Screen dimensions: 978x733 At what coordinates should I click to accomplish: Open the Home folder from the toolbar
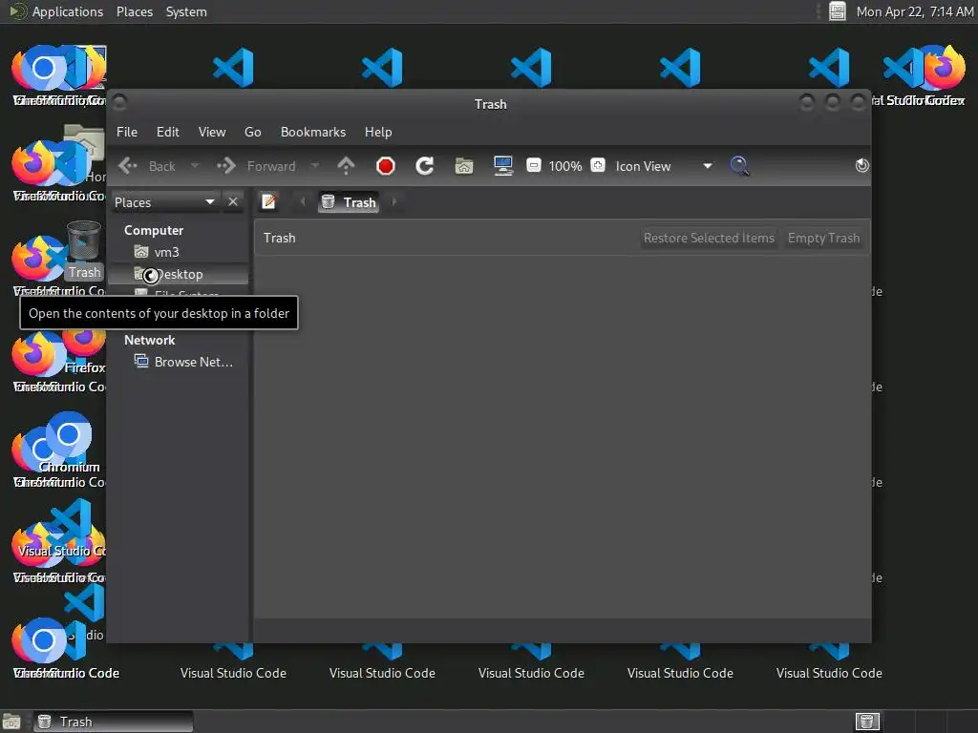(464, 166)
